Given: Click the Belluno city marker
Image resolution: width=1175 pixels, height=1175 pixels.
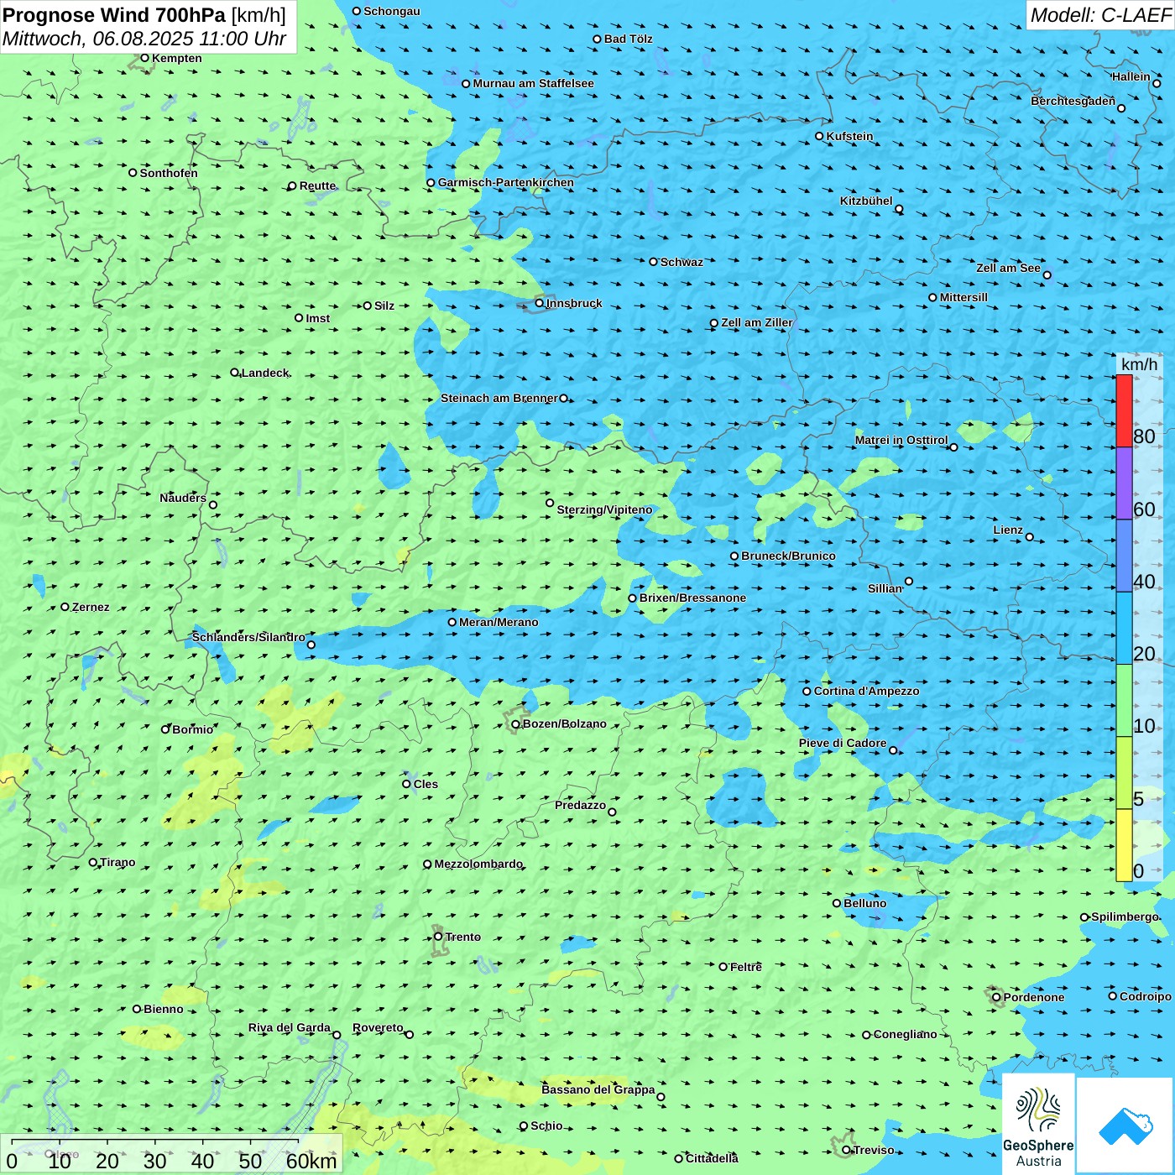Looking at the screenshot, I should [837, 903].
